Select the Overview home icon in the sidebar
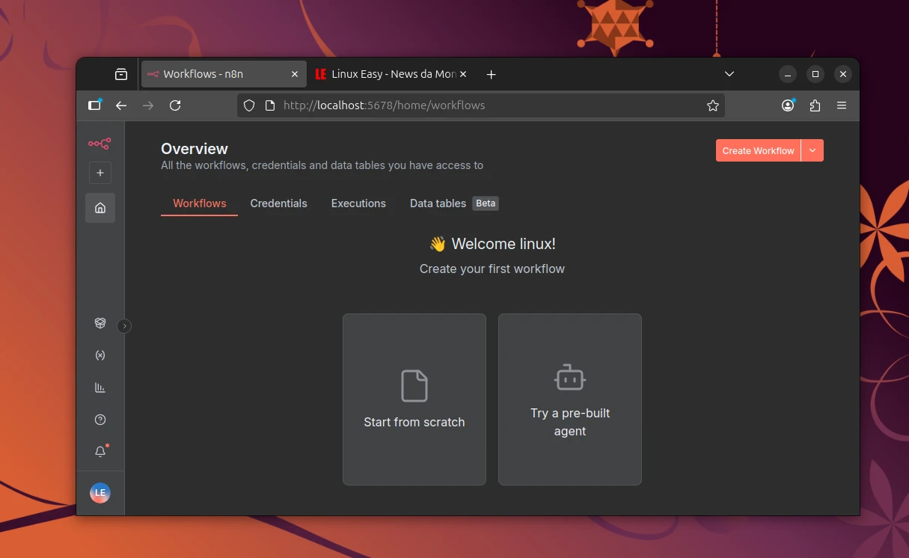 pyautogui.click(x=100, y=208)
